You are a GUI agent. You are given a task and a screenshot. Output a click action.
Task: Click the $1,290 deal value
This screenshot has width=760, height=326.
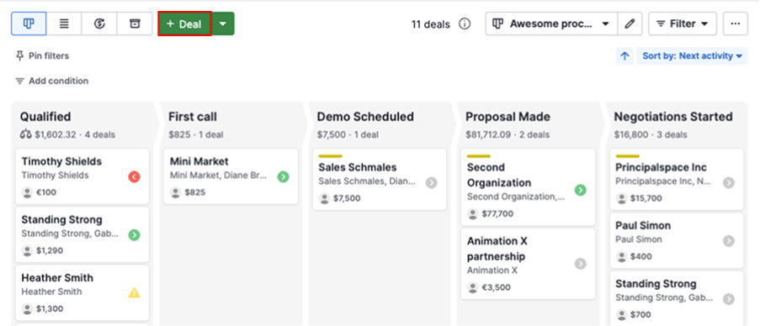tap(50, 250)
